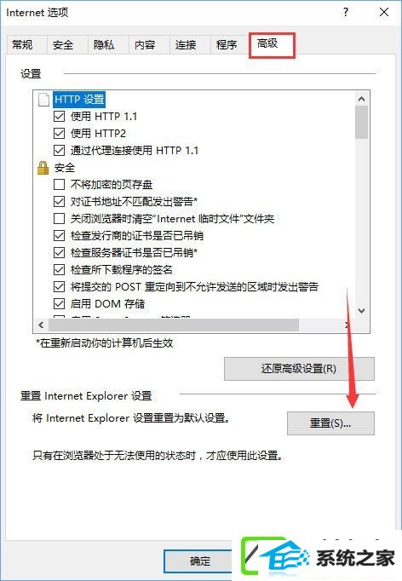Click the scroll left arrow in settings list
The image size is (402, 581).
point(41,325)
